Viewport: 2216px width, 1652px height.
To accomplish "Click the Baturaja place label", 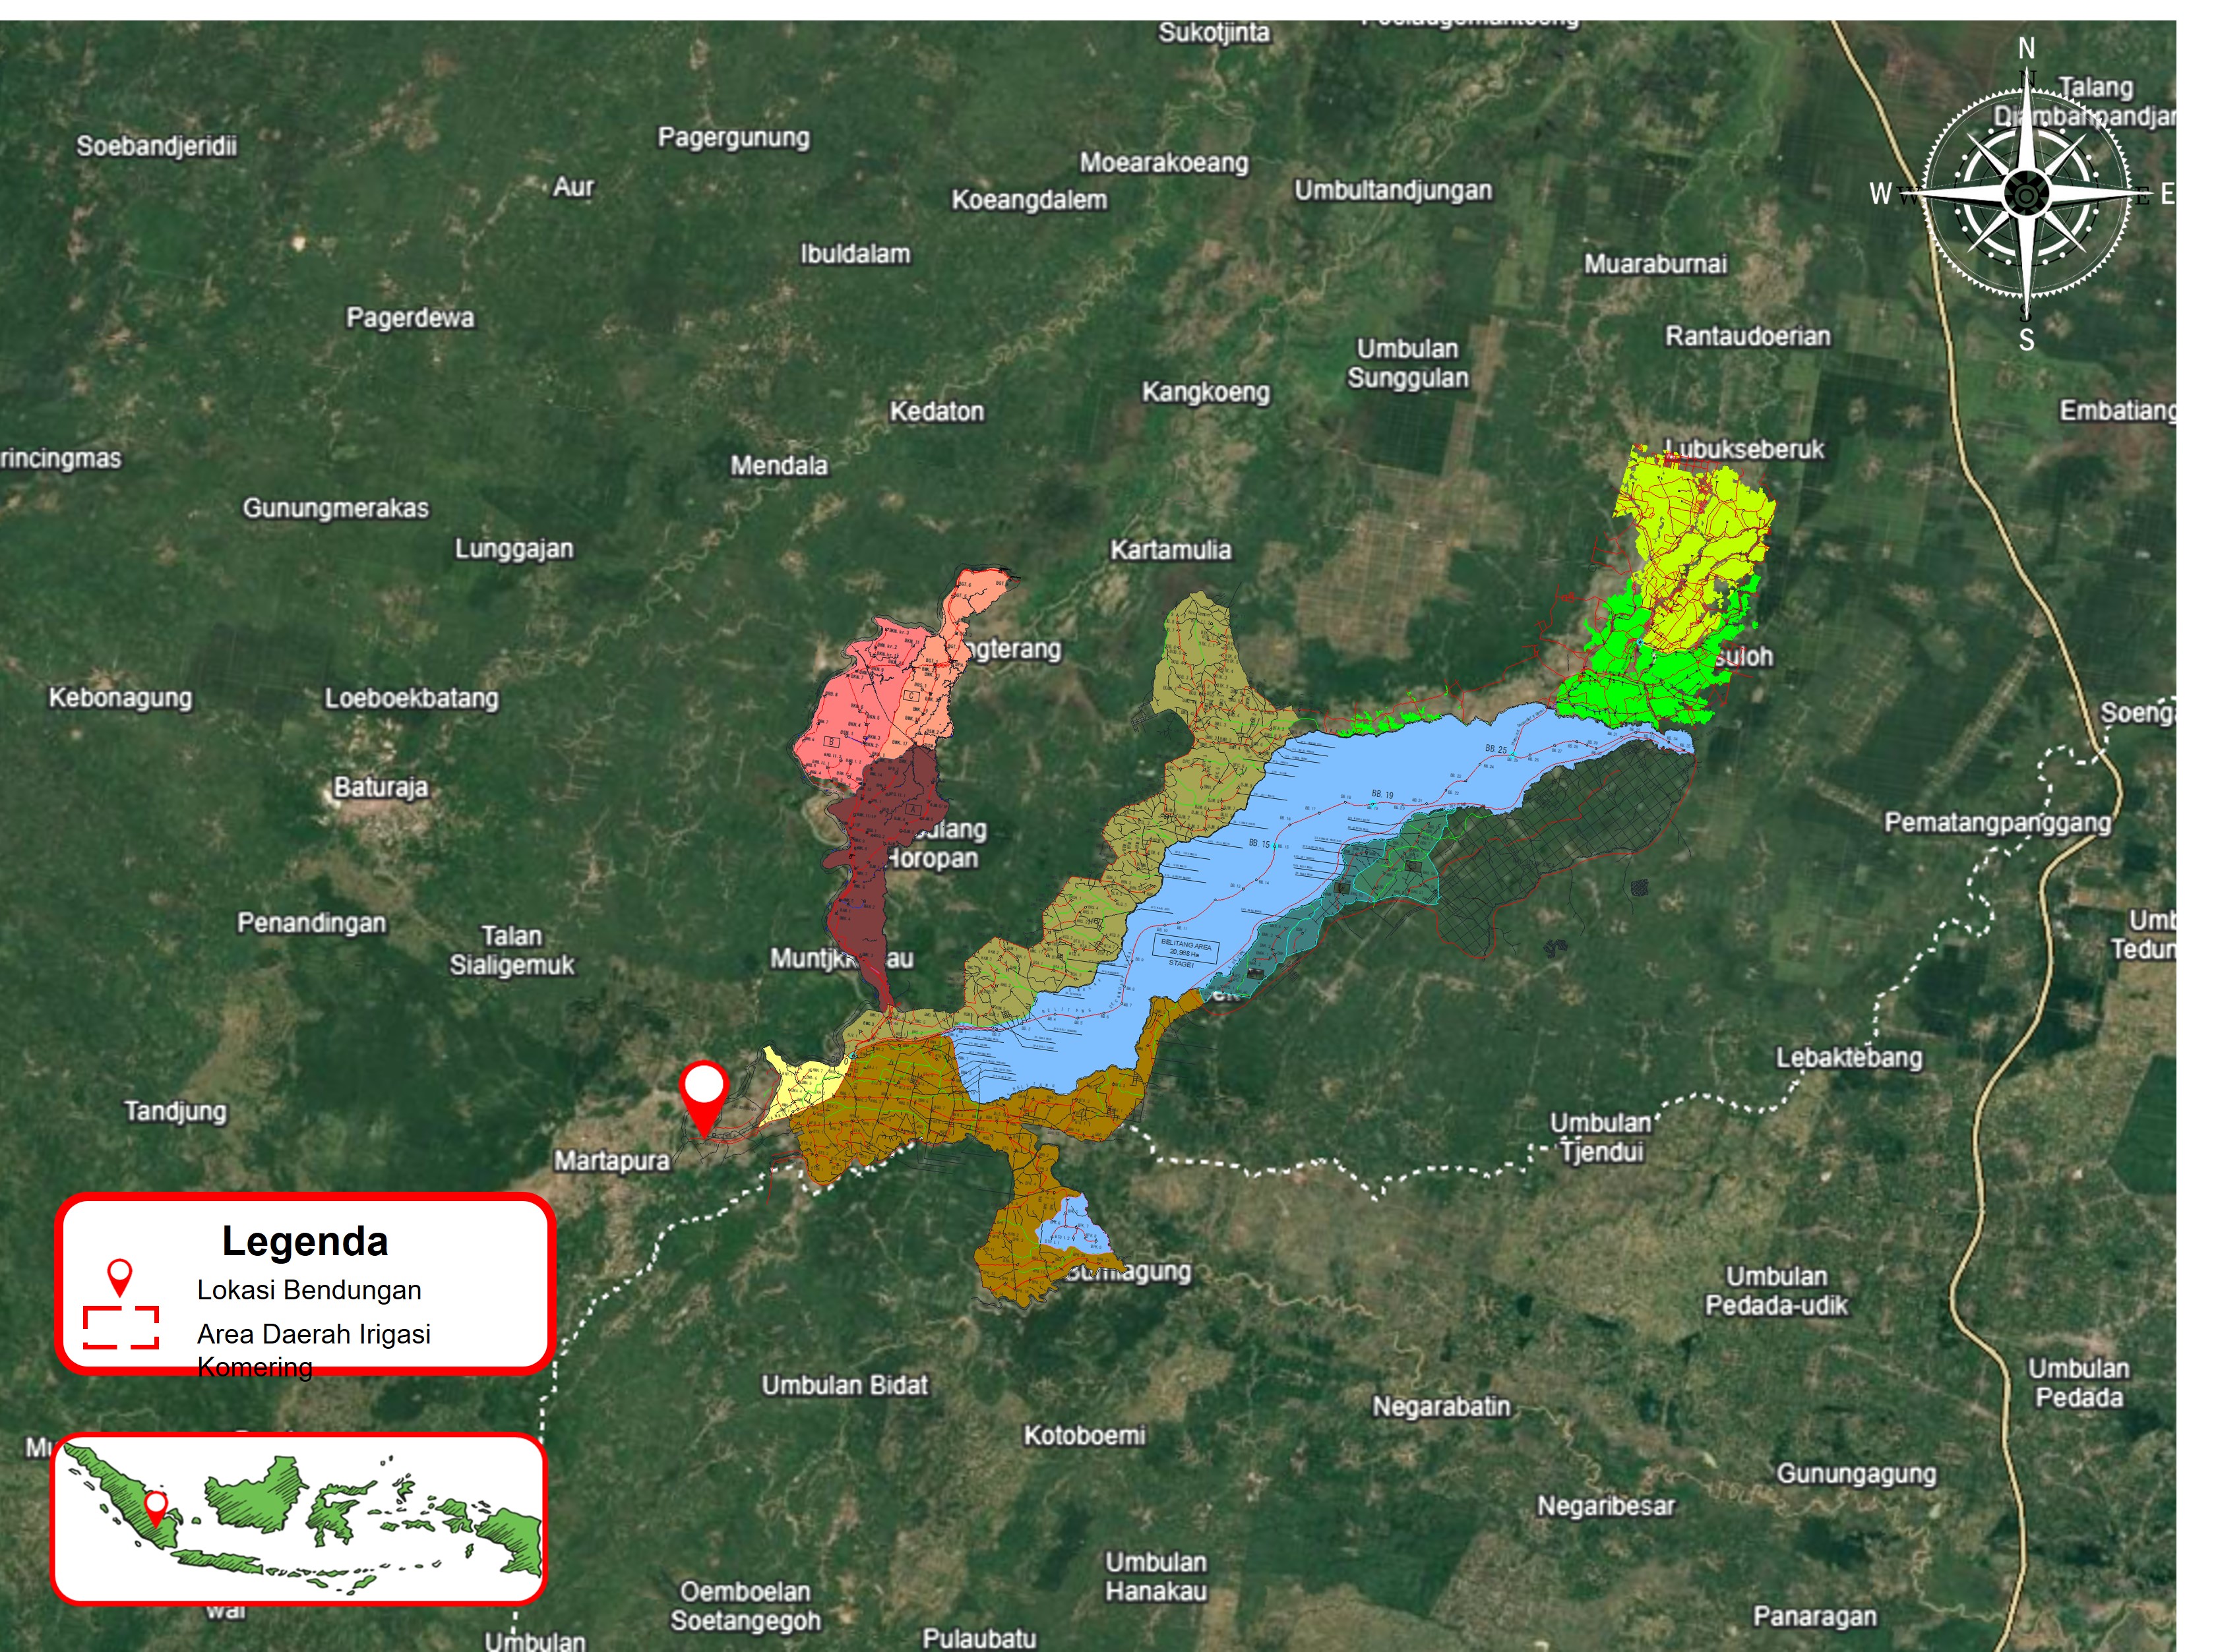I will tap(380, 787).
